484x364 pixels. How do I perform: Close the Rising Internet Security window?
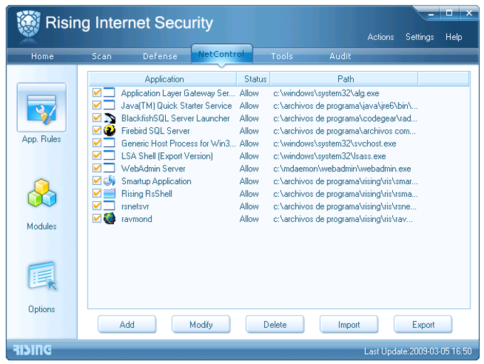point(469,14)
